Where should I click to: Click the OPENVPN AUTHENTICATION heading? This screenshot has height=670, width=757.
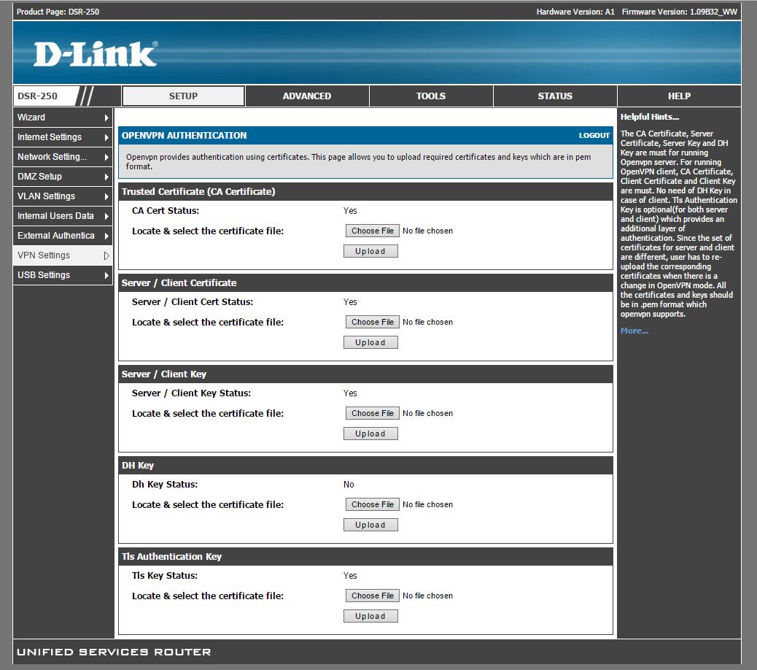coord(184,136)
